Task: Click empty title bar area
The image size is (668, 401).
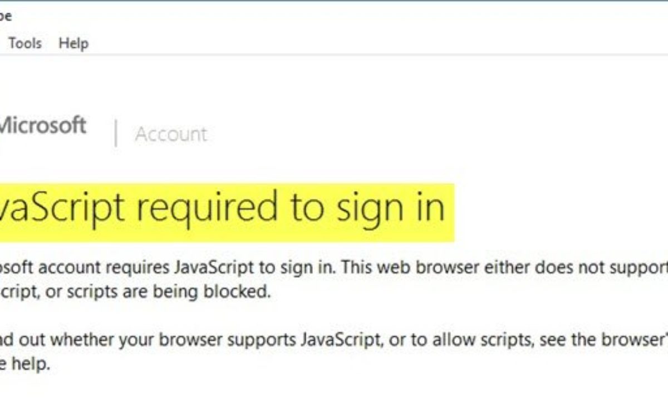Action: pos(334,16)
